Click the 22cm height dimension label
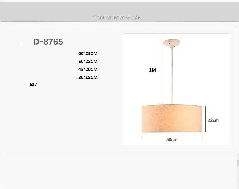Screen dimensions: 239x189 point(213,120)
